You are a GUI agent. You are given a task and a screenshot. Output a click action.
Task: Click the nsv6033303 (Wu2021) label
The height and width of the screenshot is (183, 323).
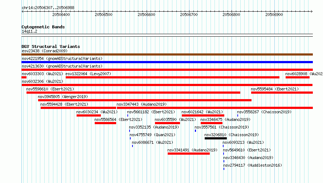[x=42, y=74]
